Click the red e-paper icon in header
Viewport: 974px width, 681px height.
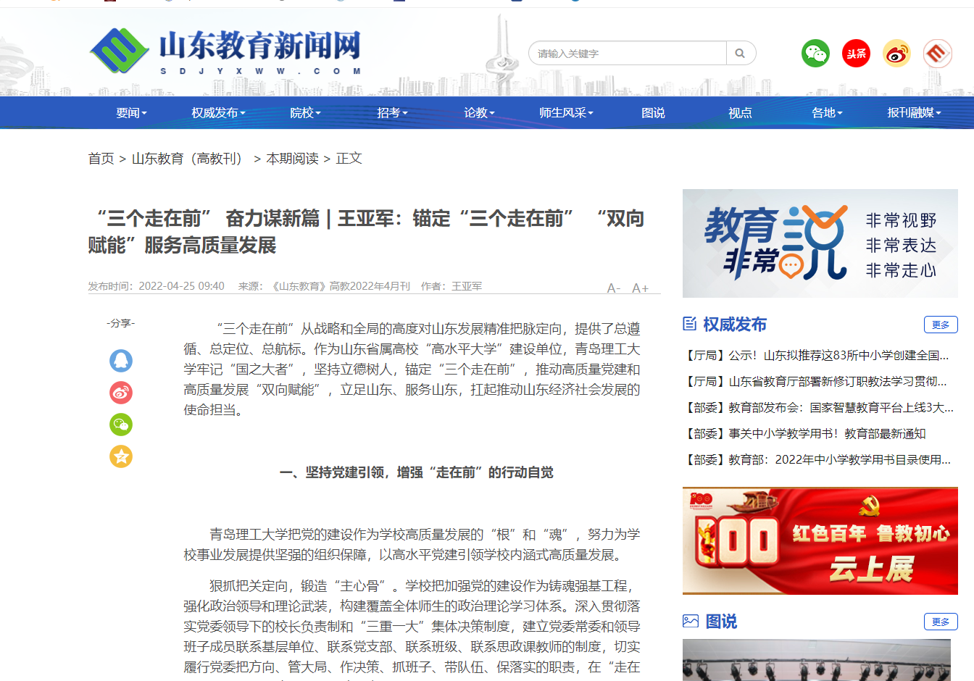click(937, 54)
